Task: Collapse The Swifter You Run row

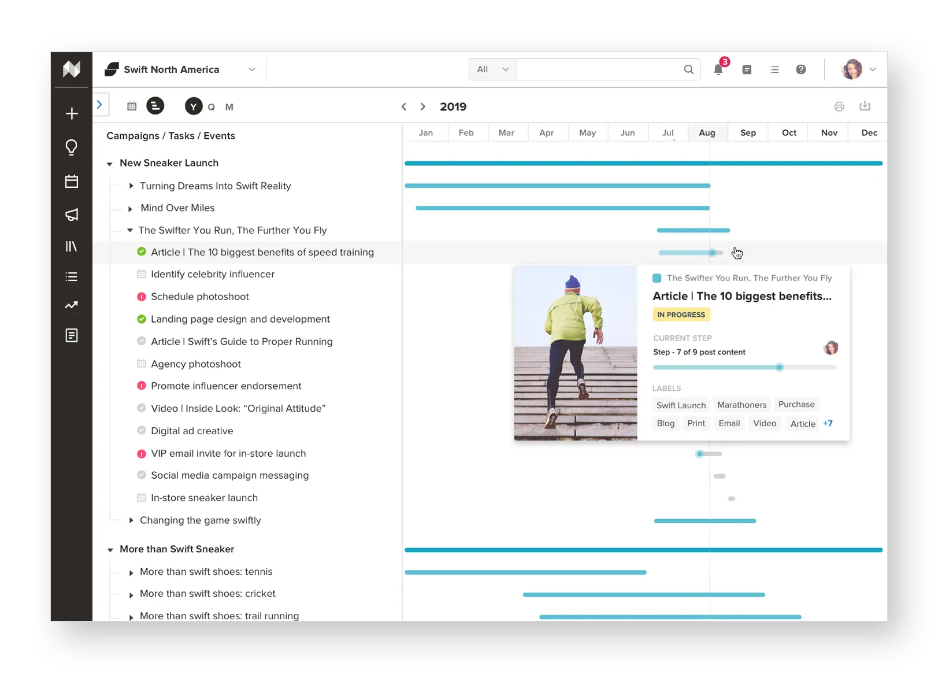Action: tap(130, 230)
